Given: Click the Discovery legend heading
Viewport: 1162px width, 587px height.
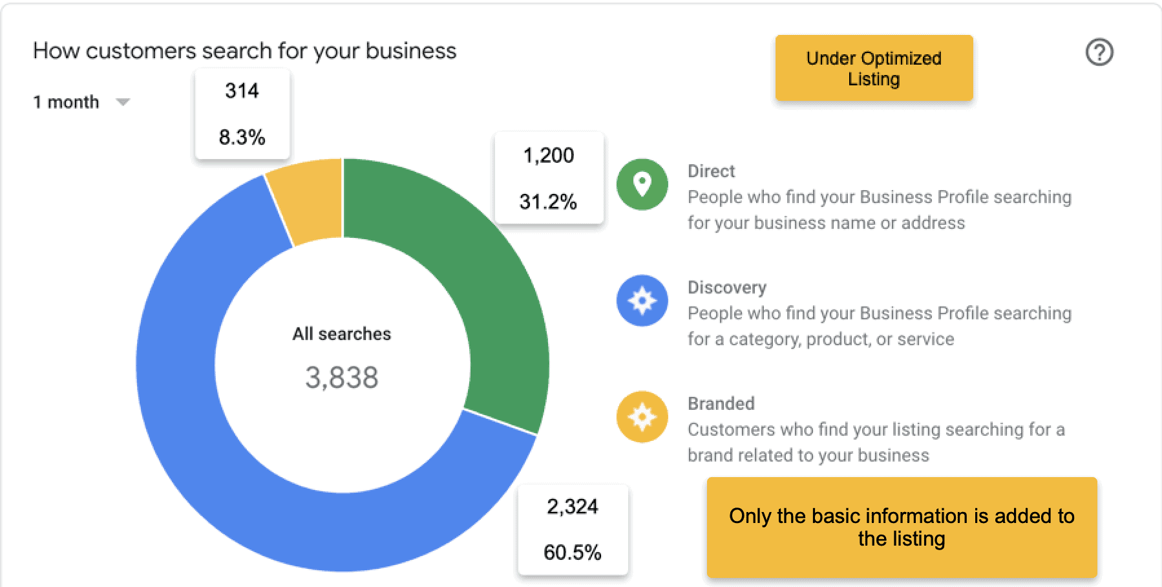Looking at the screenshot, I should click(726, 288).
